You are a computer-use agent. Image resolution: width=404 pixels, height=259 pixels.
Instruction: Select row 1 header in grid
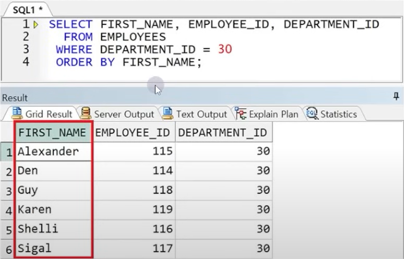click(7, 152)
